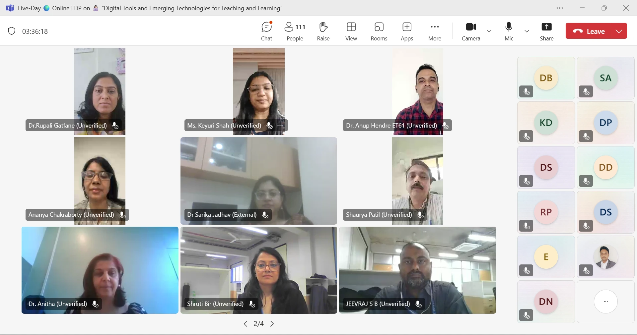
Task: Click the shield meeting security icon
Action: pyautogui.click(x=12, y=31)
